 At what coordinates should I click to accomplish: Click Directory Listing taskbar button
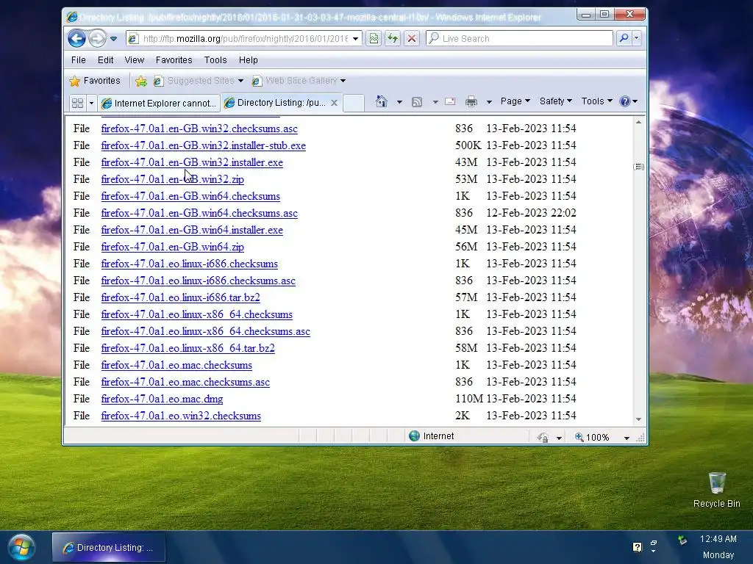[109, 547]
